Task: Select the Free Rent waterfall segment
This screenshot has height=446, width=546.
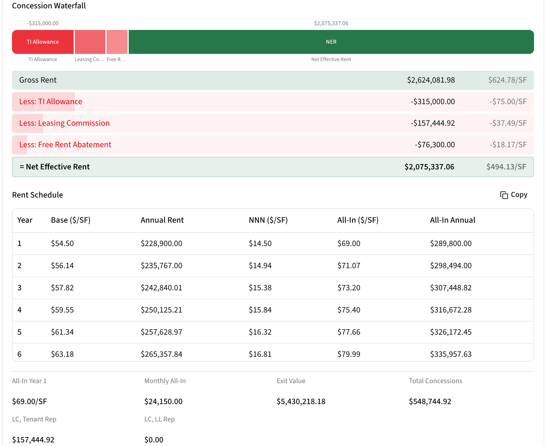Action: (117, 42)
